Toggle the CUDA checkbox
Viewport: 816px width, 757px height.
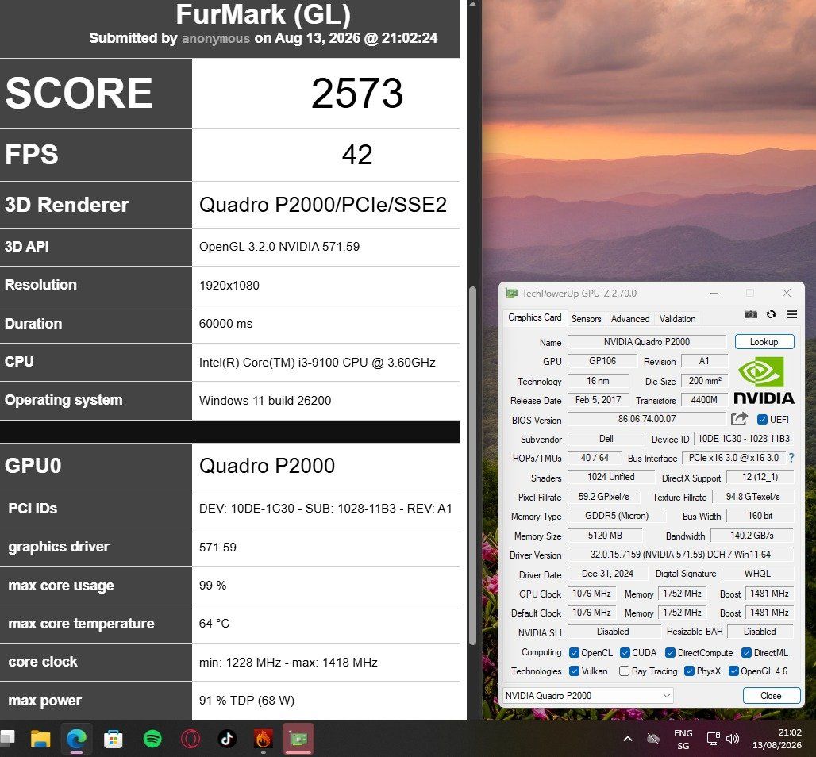click(x=625, y=652)
